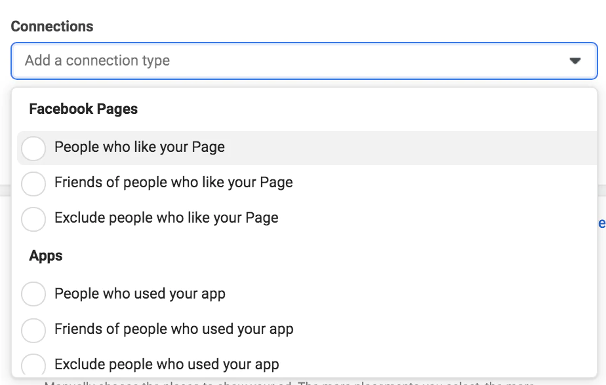The image size is (606, 385).
Task: Click the Connections field label
Action: point(52,27)
